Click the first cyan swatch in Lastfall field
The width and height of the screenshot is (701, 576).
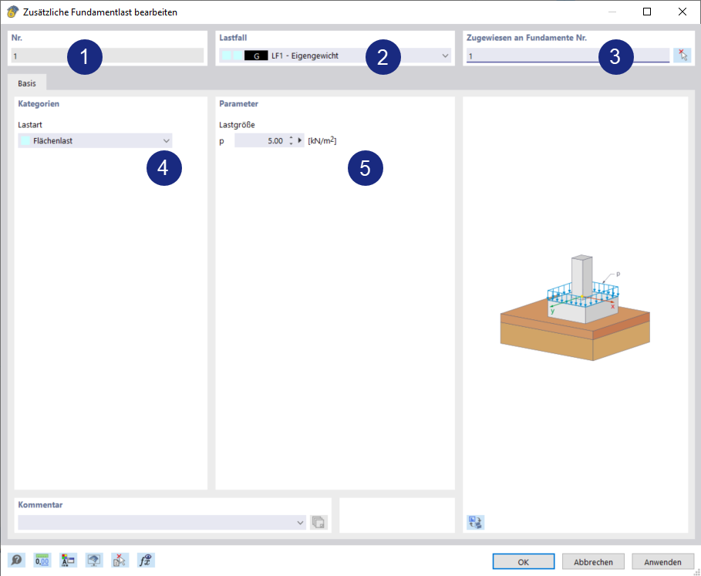point(226,56)
